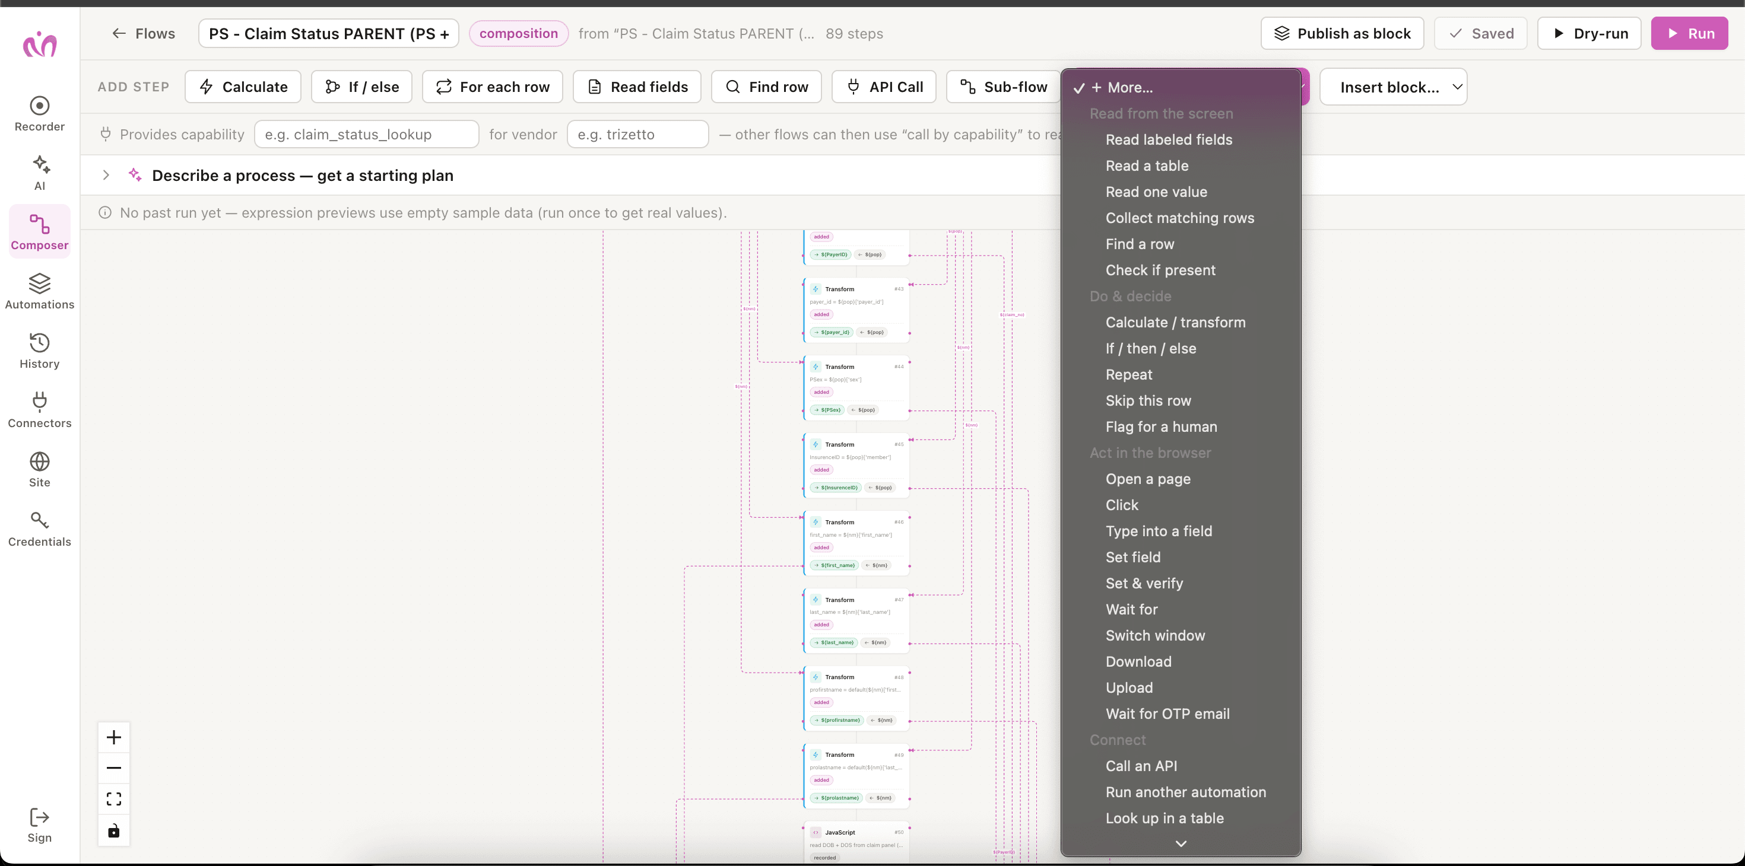Choose Wait for
This screenshot has width=1745, height=866.
[1181, 609]
